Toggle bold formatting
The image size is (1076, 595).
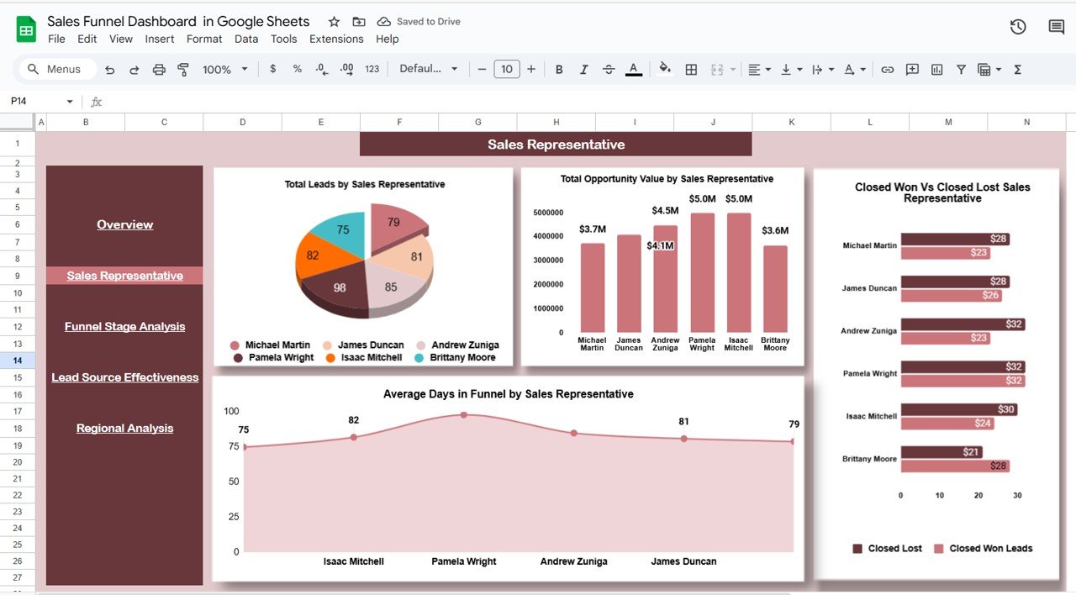(x=559, y=70)
